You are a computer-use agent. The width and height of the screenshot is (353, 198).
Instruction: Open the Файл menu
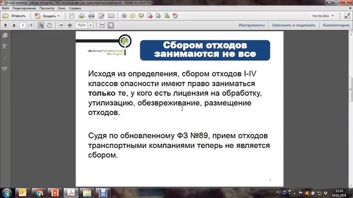(6, 8)
